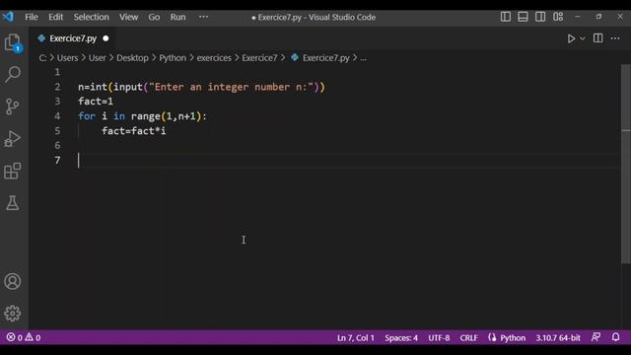Click the exercices breadcrumb segment
Image resolution: width=631 pixels, height=355 pixels.
214,58
